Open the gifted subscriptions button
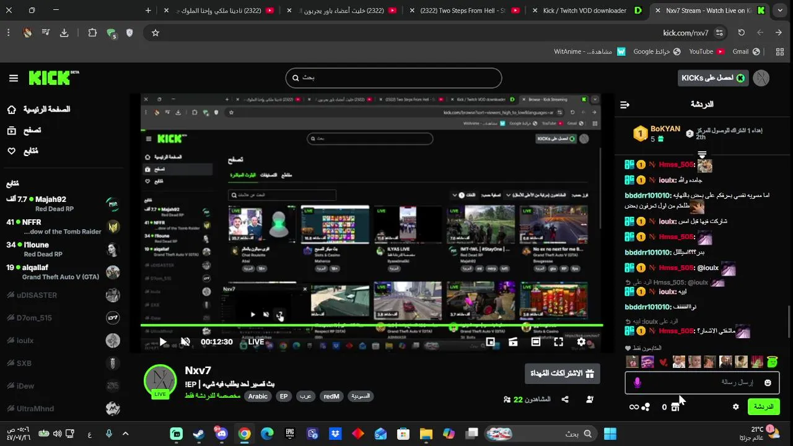 [x=563, y=374]
